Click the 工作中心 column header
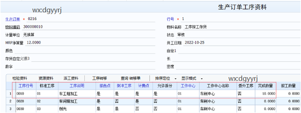301x113 pixels. pos(188,86)
